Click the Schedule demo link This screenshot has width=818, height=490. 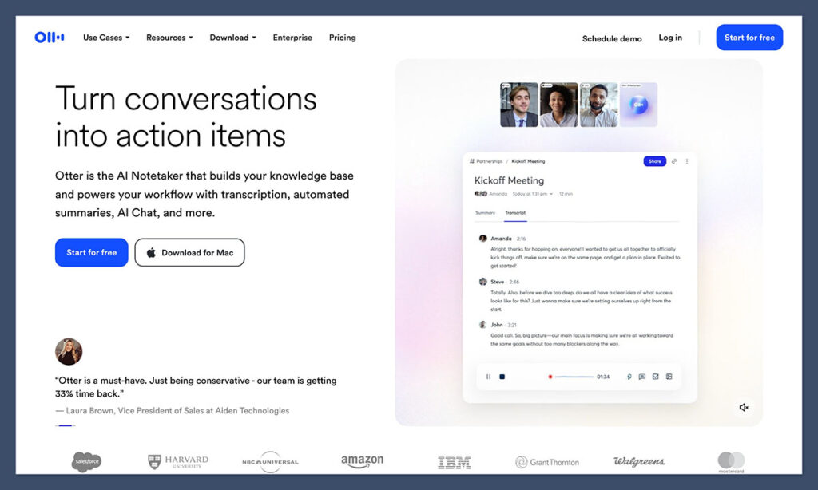(x=612, y=38)
